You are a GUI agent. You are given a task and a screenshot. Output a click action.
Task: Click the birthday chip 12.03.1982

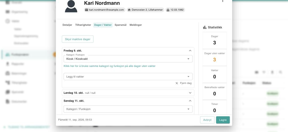point(175,10)
